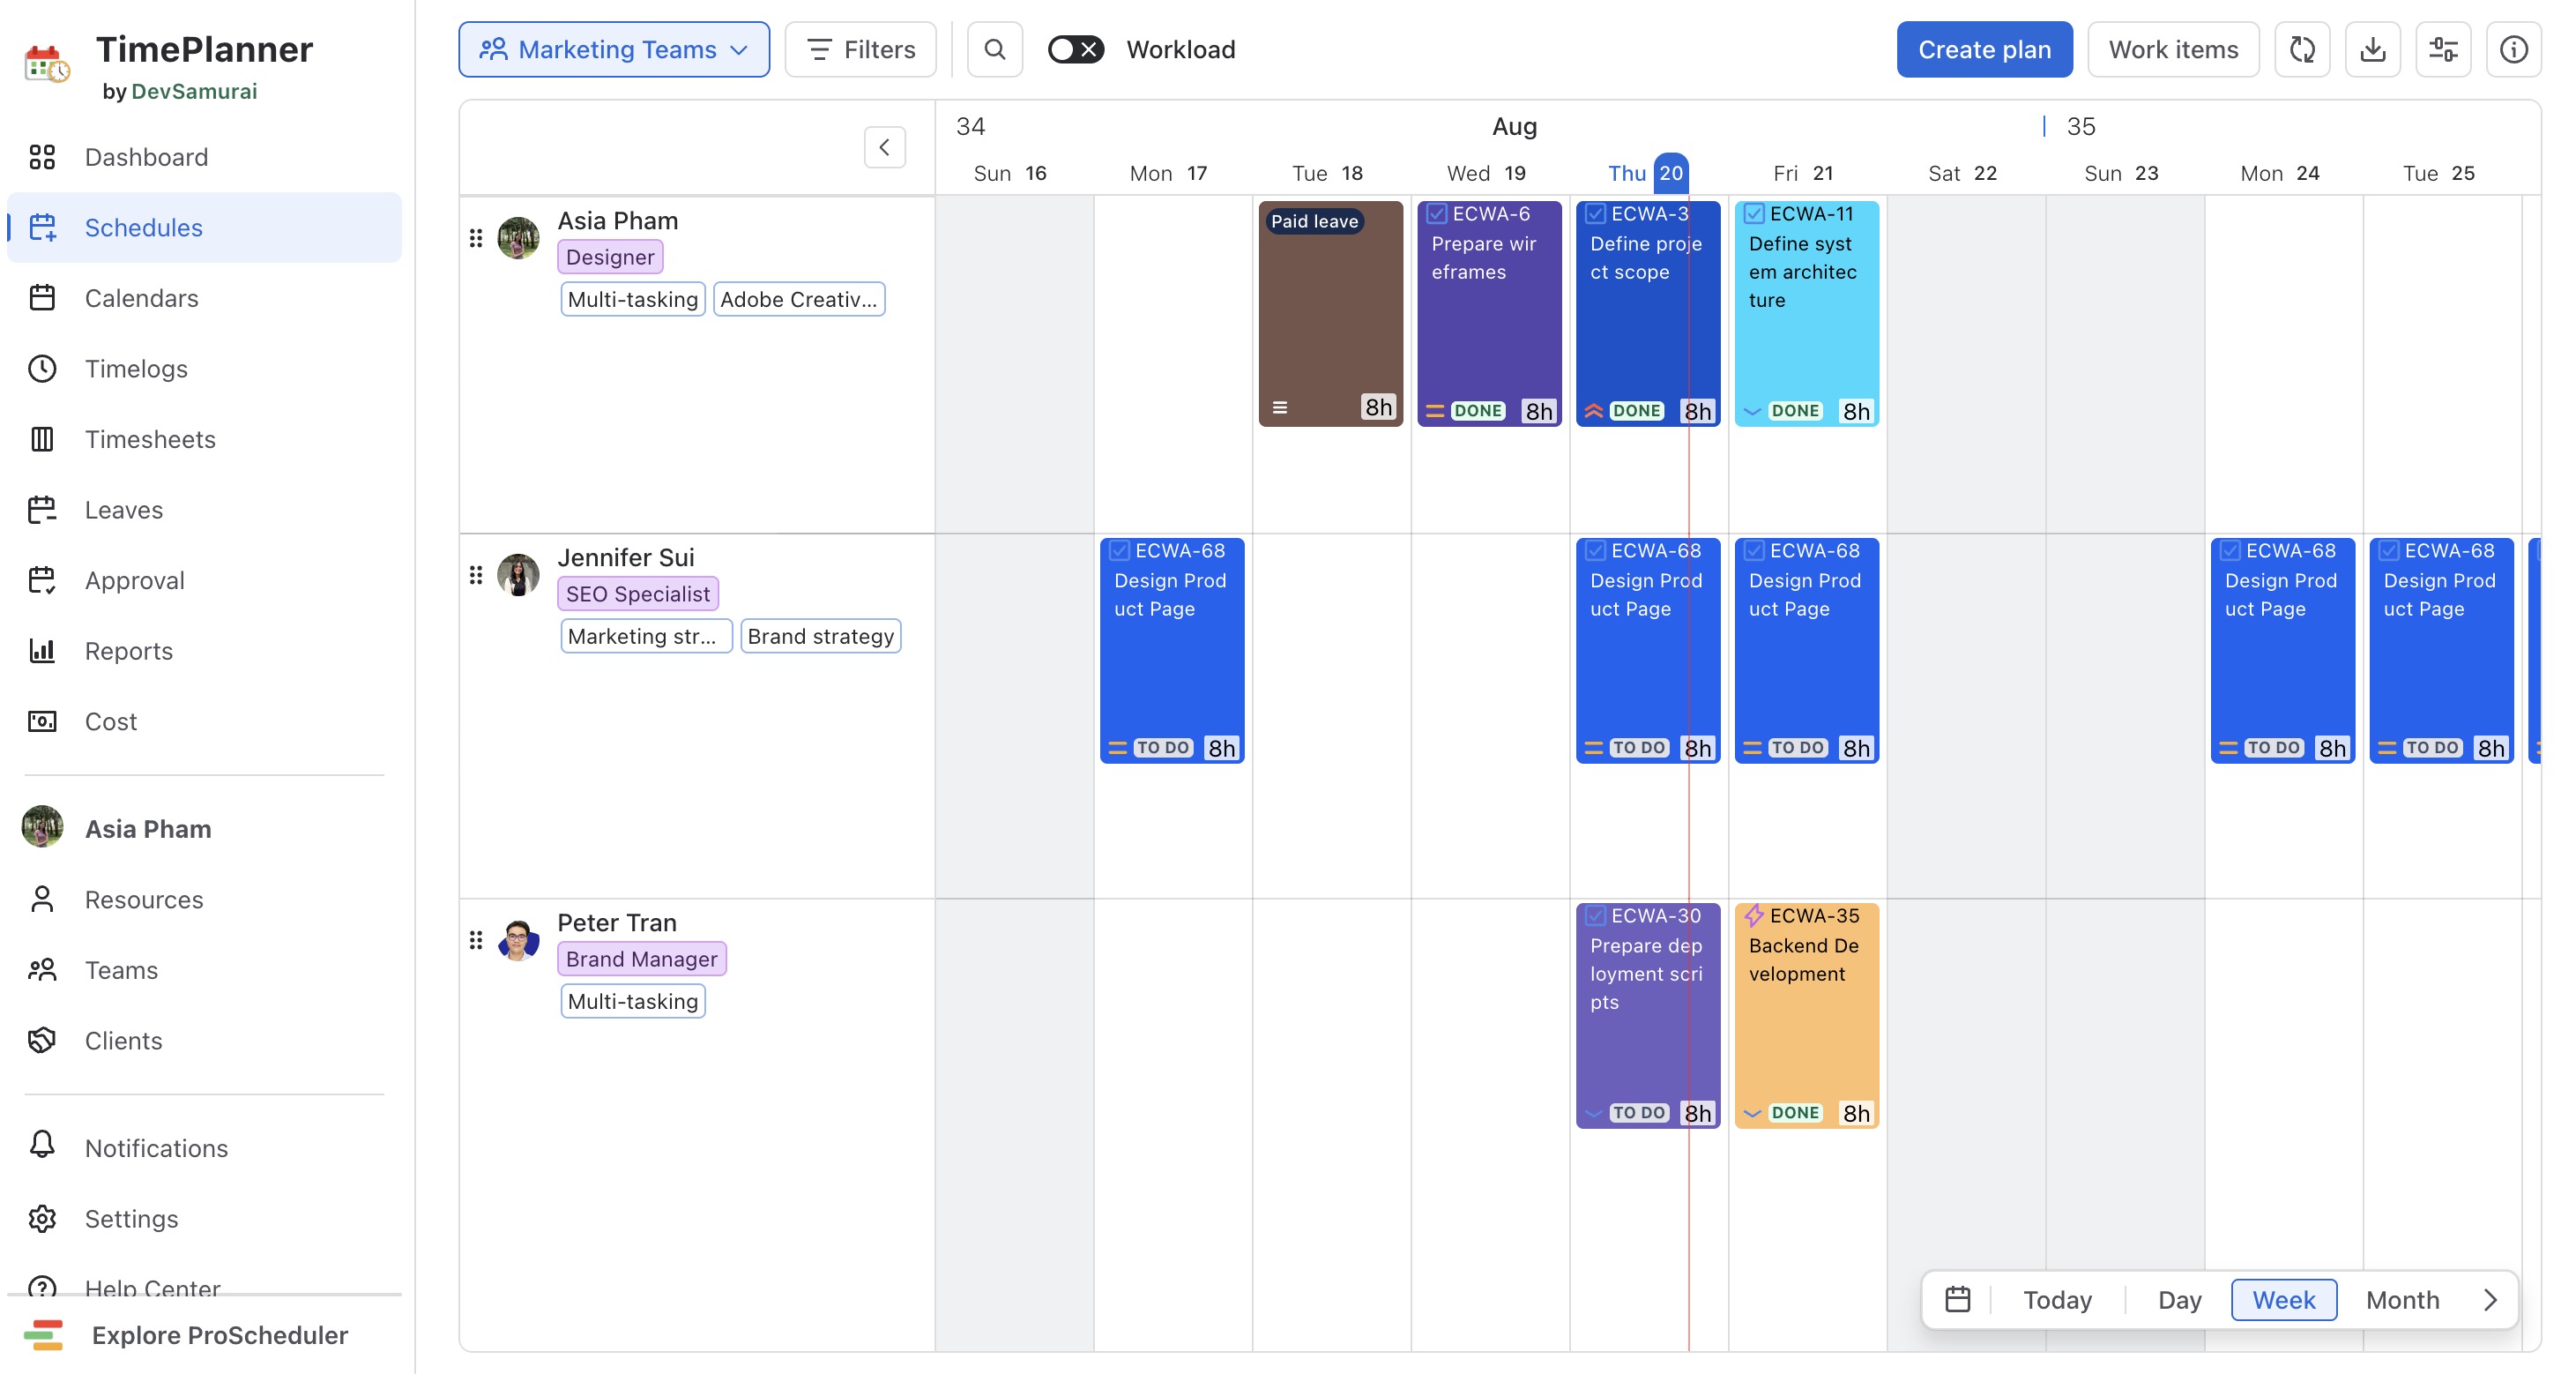The image size is (2576, 1374).
Task: Click the Approval calendar-check icon
Action: coord(42,581)
